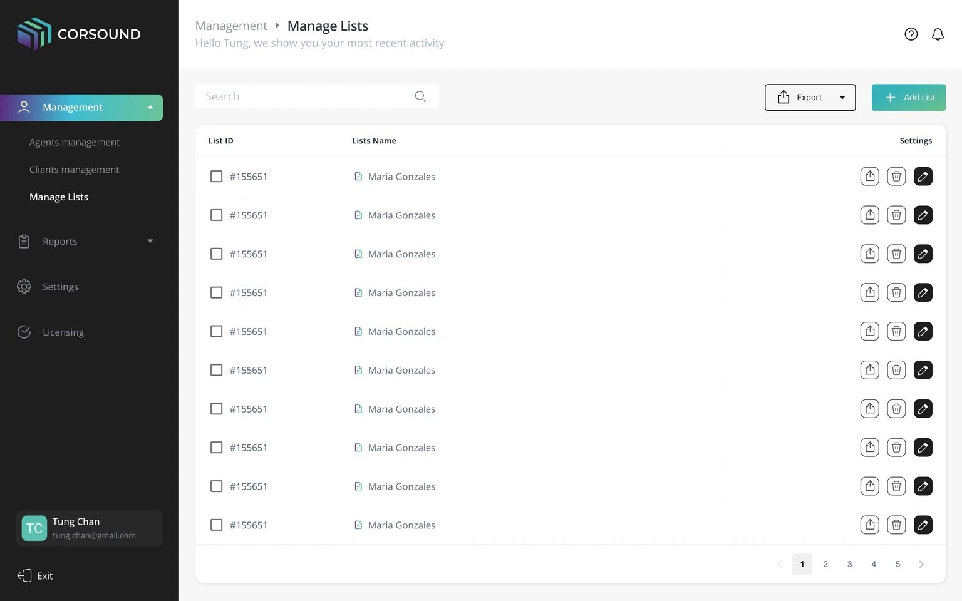This screenshot has height=601, width=962.
Task: Tick the checkbox of the first list row
Action: pos(216,177)
